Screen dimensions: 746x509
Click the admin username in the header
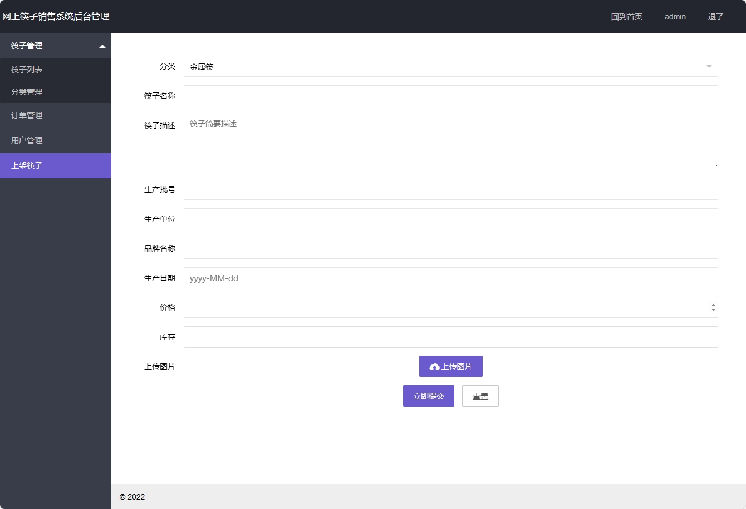point(675,17)
